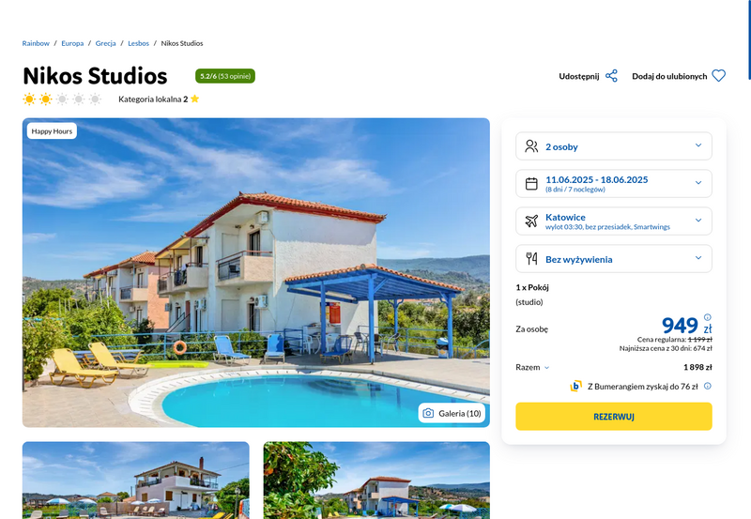
Task: Expand the Katowice departure dropdown
Action: [614, 221]
